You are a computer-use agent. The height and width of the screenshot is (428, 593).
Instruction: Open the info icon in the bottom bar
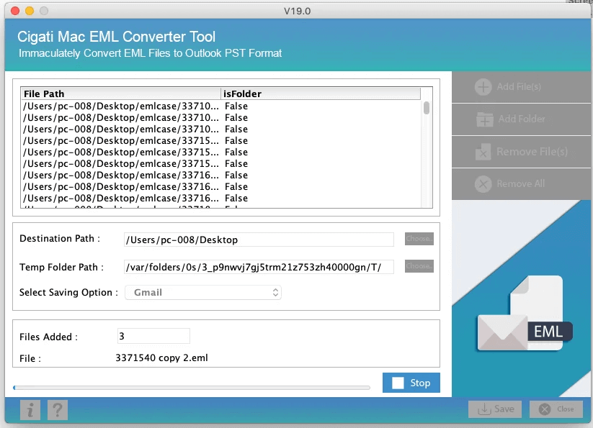pos(30,410)
